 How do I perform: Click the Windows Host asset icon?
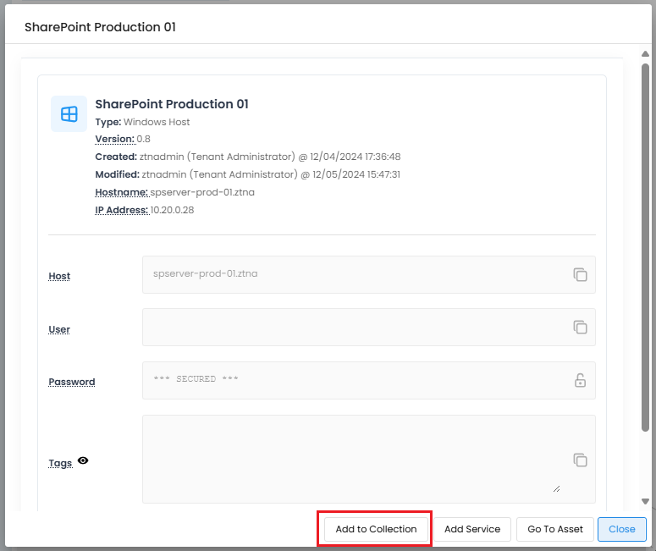69,113
